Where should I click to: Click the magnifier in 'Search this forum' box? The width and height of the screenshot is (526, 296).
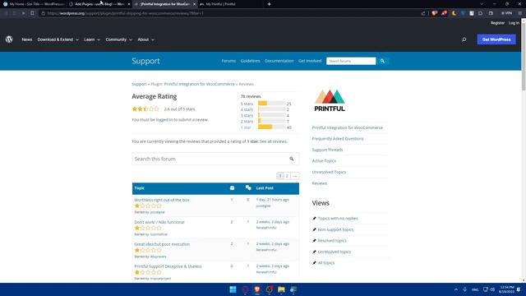(x=292, y=159)
